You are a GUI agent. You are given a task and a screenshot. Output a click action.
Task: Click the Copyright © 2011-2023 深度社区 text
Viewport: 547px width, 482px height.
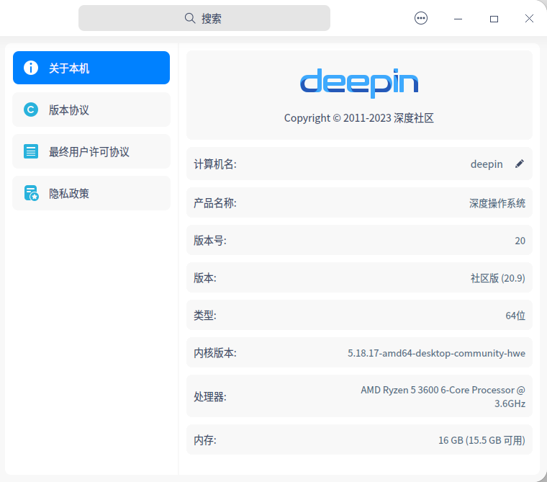point(359,118)
